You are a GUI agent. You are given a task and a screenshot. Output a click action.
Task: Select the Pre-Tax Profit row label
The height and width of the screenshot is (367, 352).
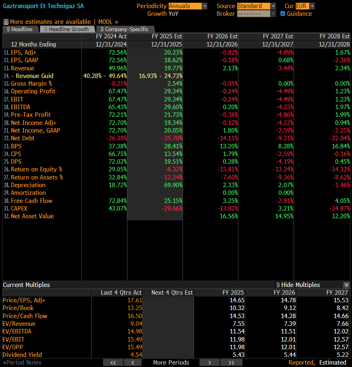[31, 115]
